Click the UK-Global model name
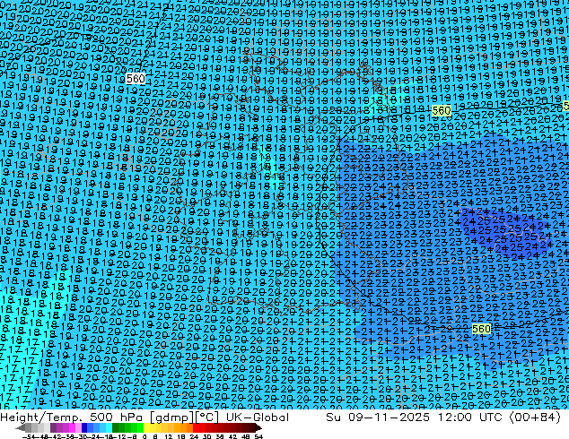Viewport: 569px width, 439px height. (258, 417)
